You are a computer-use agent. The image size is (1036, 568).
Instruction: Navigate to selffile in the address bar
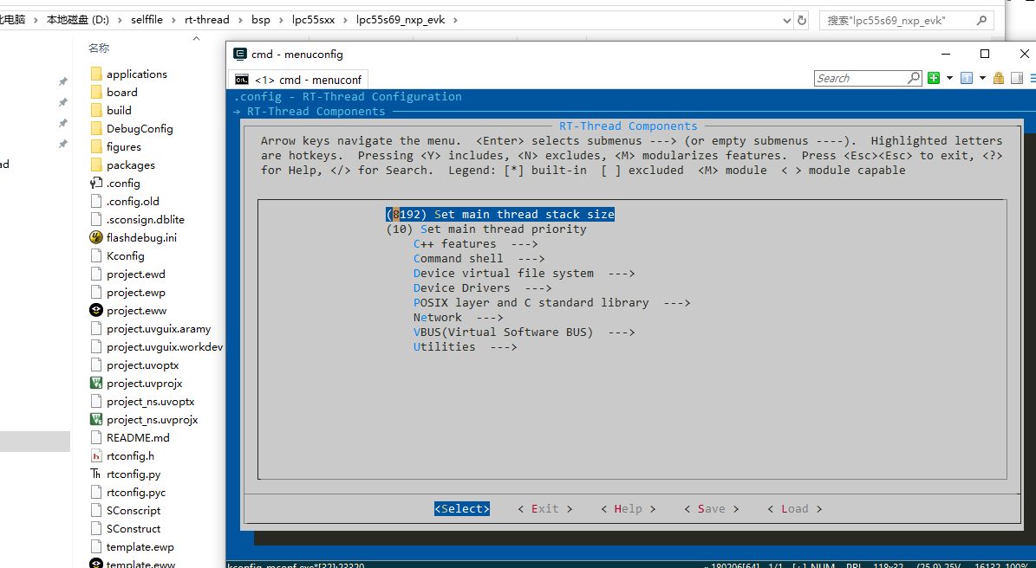[x=147, y=20]
